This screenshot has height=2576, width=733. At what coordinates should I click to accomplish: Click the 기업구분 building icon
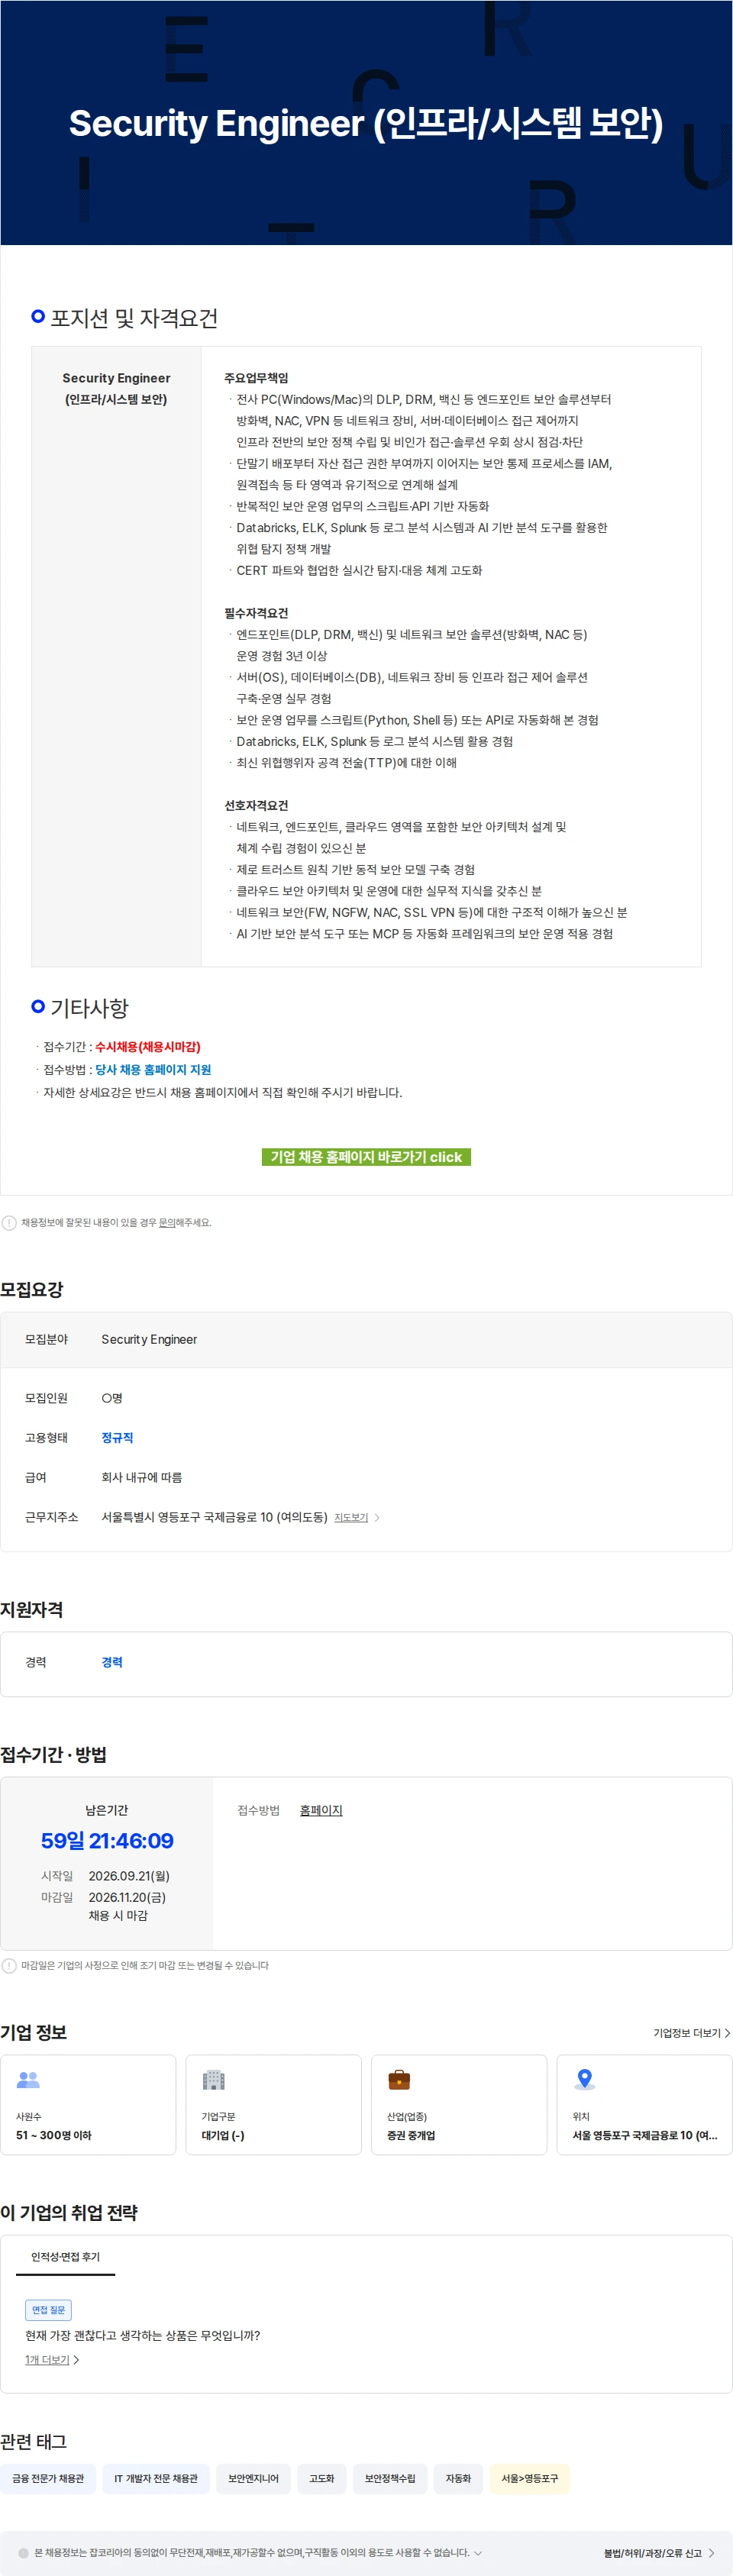[213, 2079]
